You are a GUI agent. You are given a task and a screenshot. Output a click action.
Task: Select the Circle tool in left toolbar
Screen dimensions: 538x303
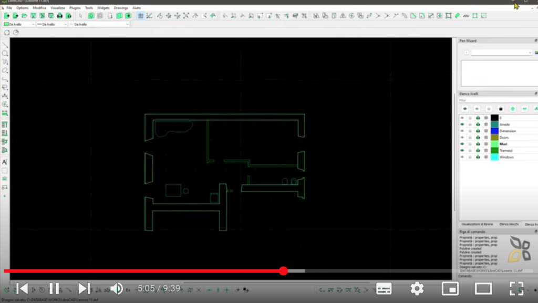click(5, 54)
